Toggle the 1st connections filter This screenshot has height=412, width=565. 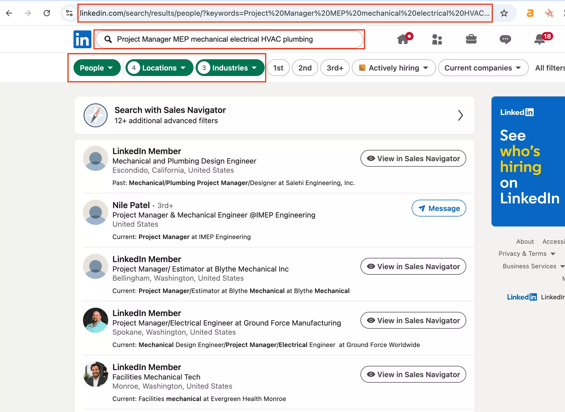coord(278,68)
